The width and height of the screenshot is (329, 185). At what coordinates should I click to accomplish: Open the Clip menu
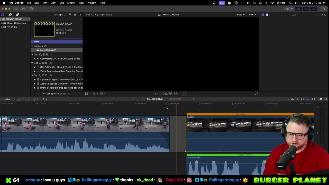[62, 3]
